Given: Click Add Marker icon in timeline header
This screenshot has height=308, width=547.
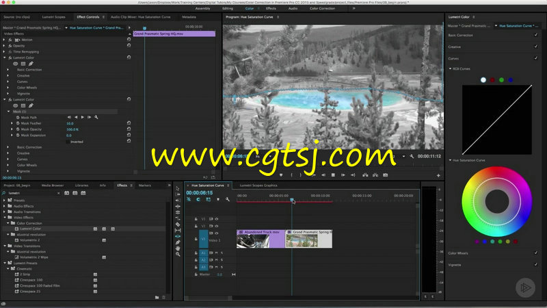Looking at the screenshot, I should coord(218,199).
